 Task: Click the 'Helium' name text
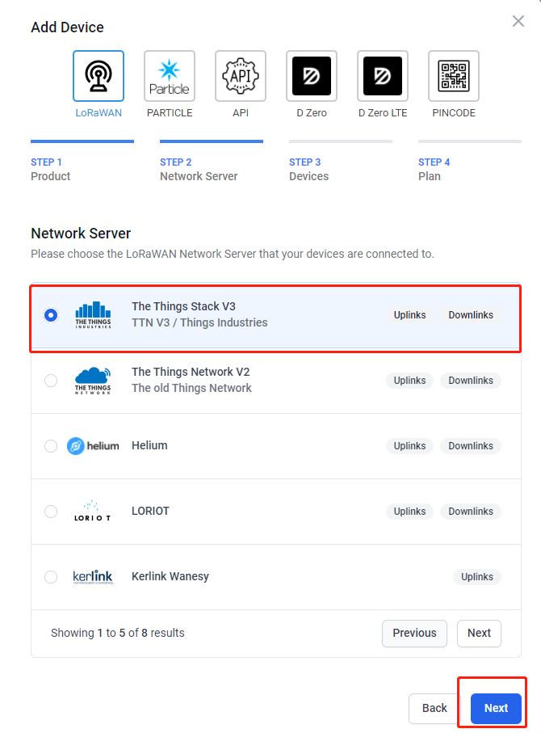(x=149, y=445)
